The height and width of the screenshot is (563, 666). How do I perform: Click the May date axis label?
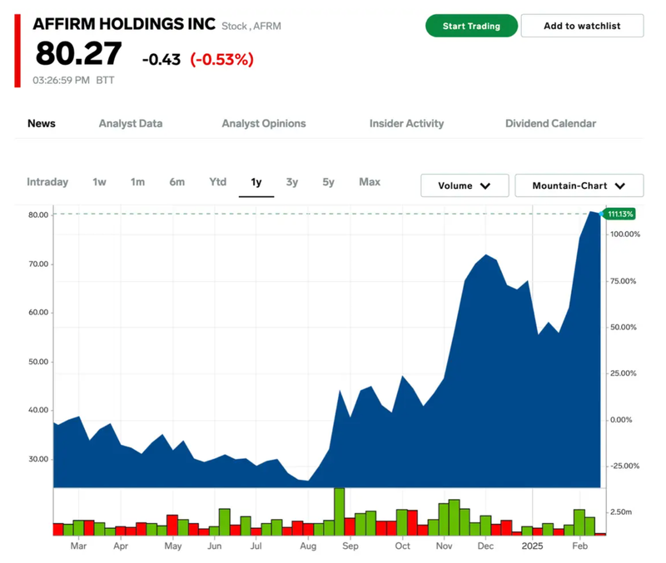coord(173,546)
